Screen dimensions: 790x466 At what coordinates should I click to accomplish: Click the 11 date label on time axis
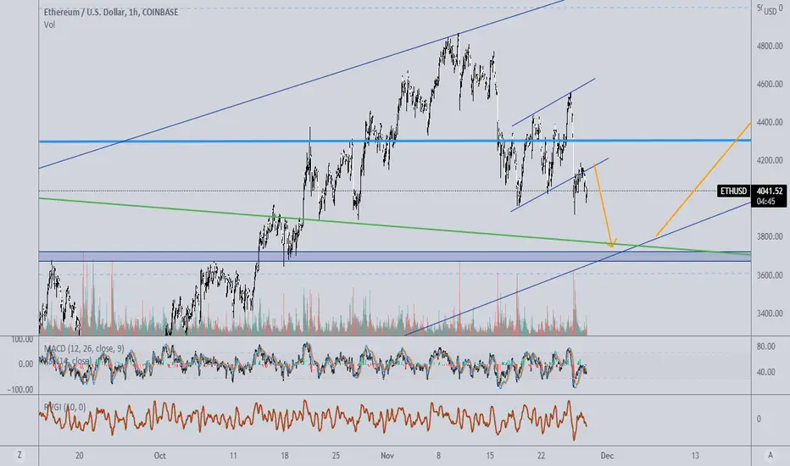(233, 456)
